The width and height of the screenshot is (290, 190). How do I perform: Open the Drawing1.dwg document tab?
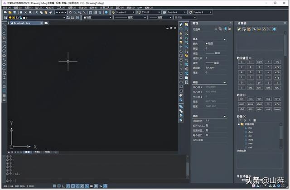tap(20, 22)
